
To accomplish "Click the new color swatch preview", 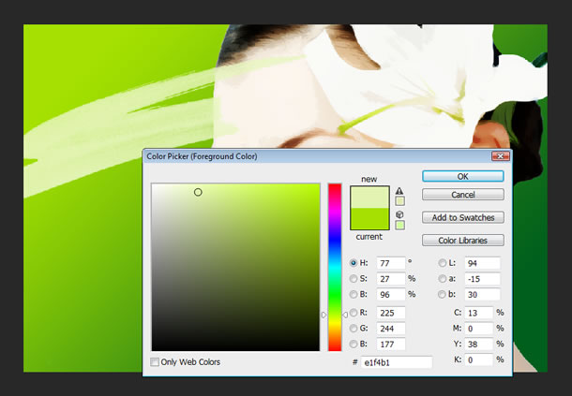I will (369, 197).
